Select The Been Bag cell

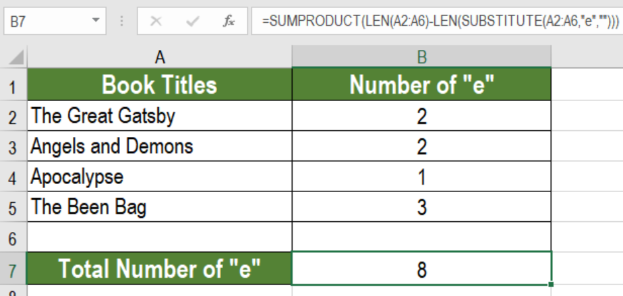pos(160,206)
